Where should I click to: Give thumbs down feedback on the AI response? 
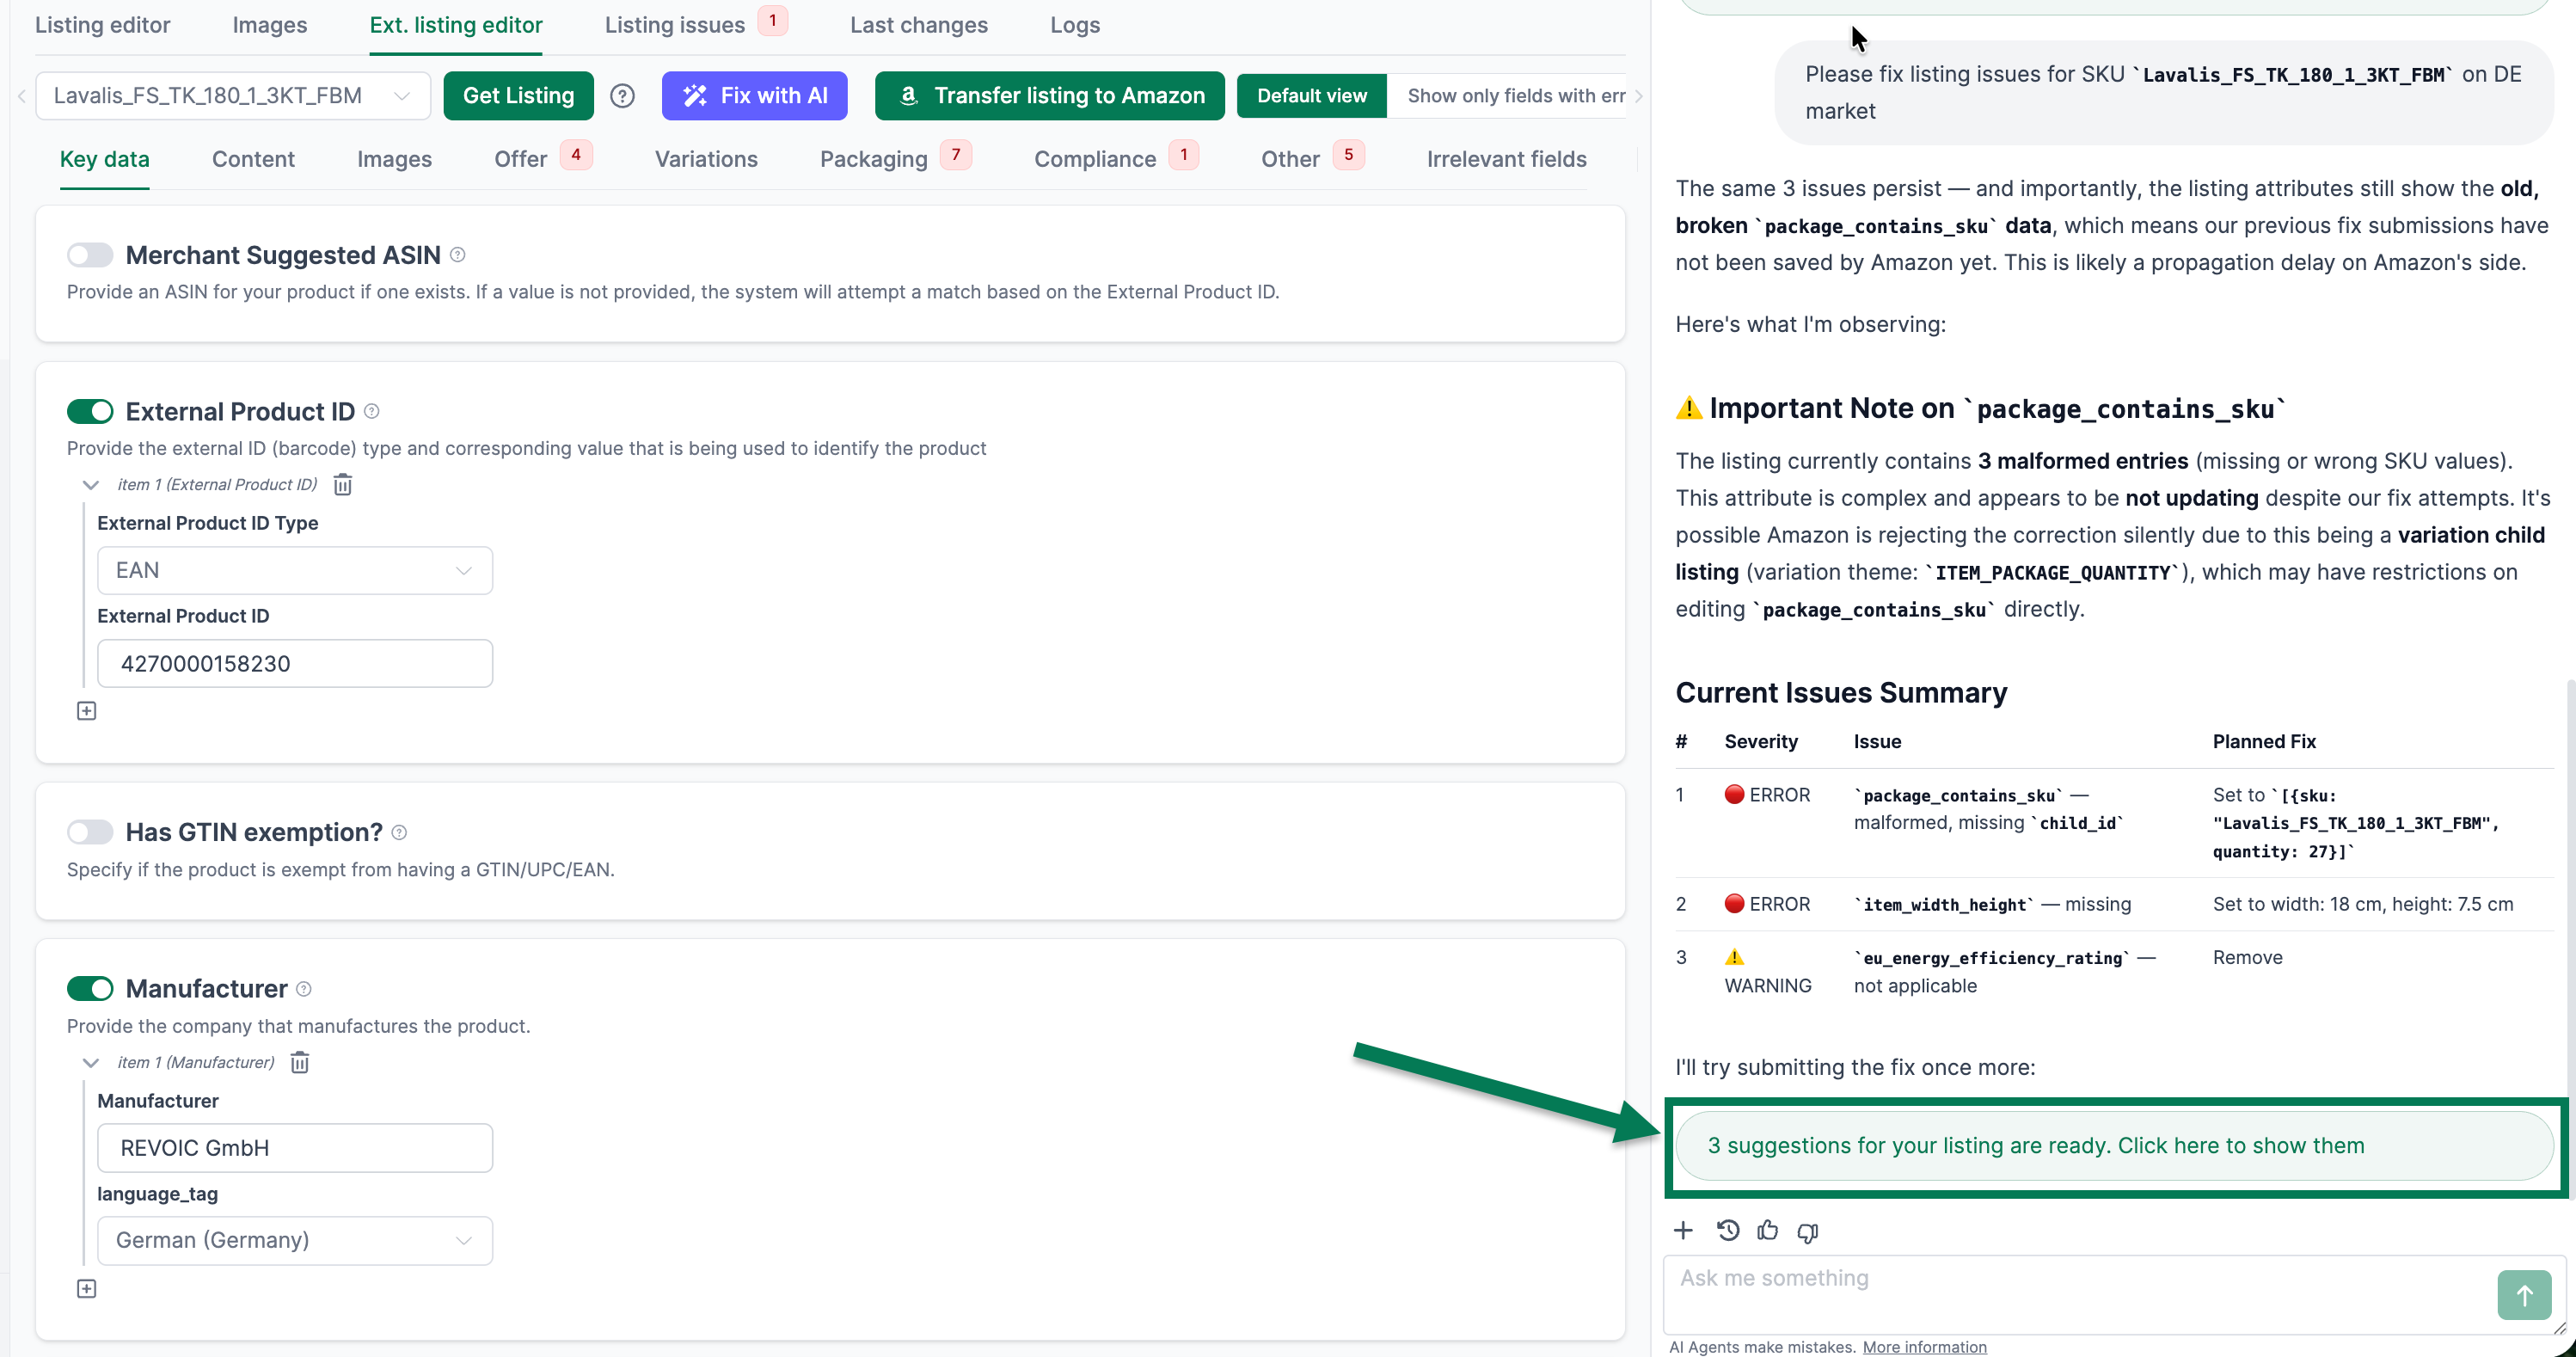1807,1230
